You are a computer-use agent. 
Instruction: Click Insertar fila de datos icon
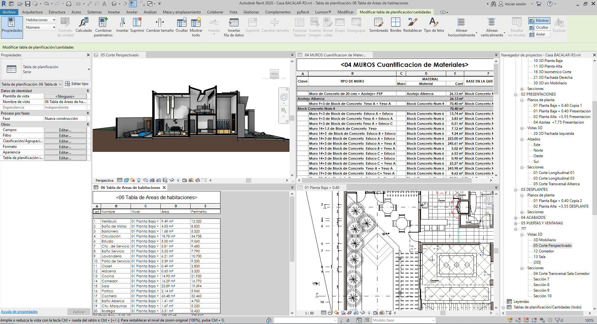[x=234, y=23]
